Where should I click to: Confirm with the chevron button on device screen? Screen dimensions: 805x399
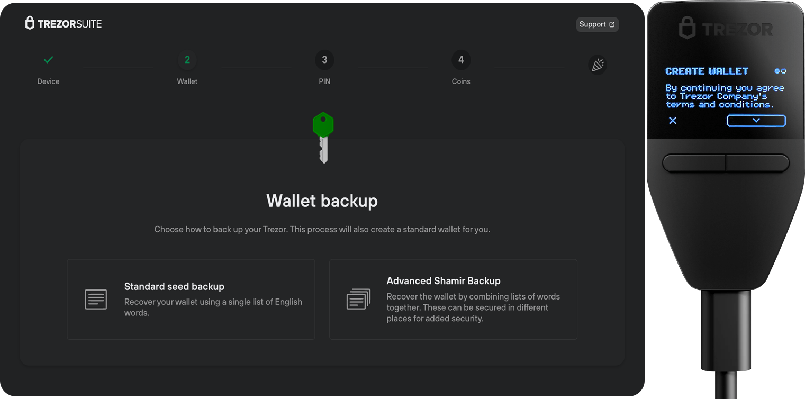point(756,121)
